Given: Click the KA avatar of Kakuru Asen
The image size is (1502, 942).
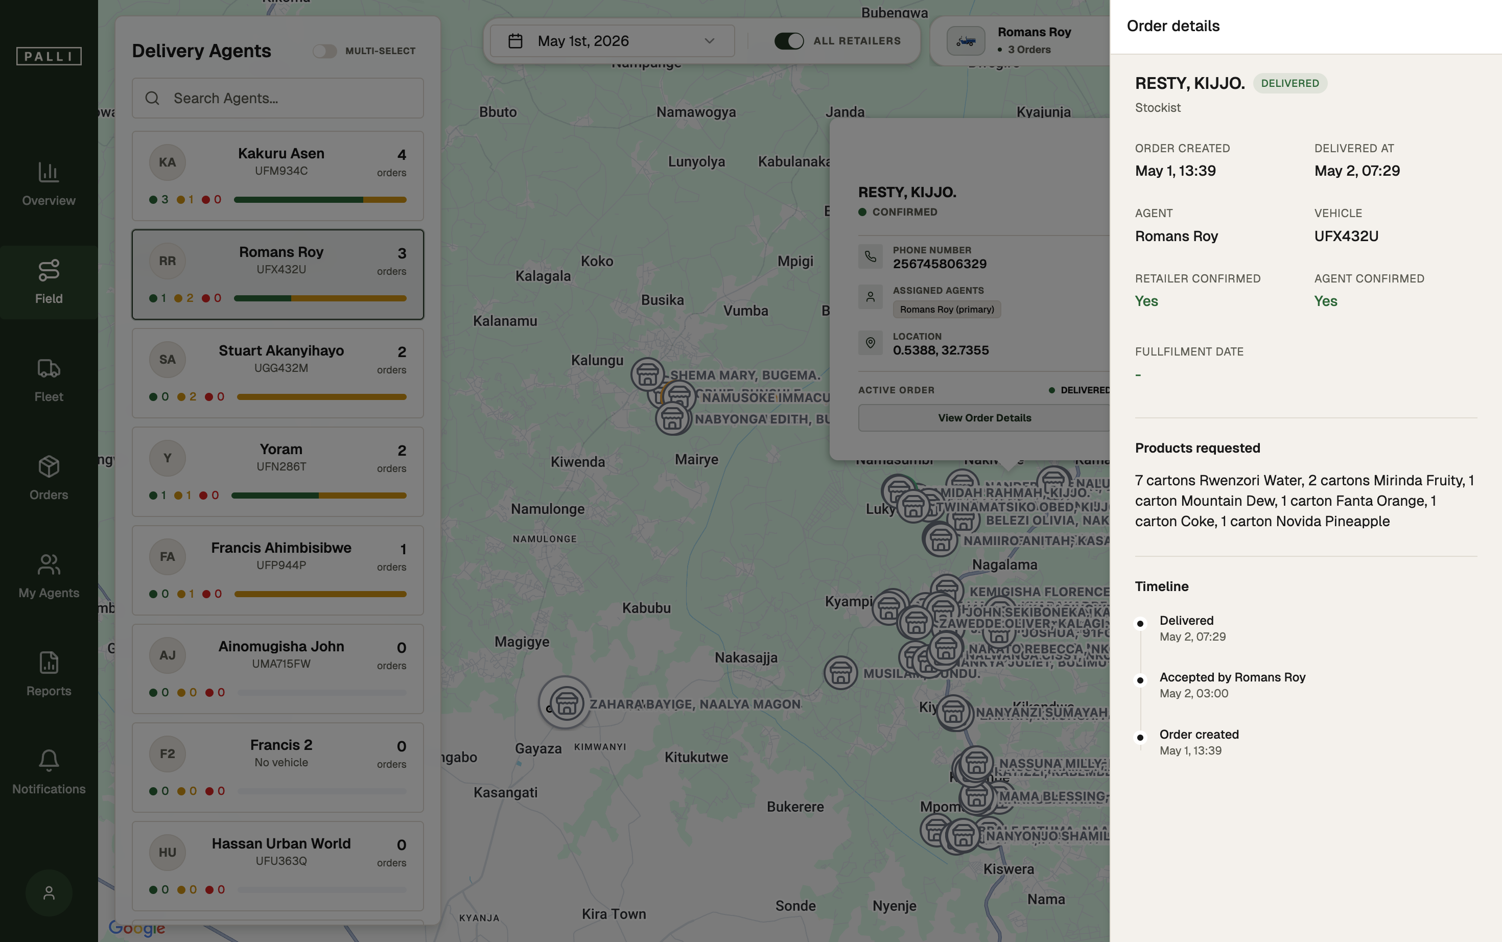Looking at the screenshot, I should (x=168, y=162).
